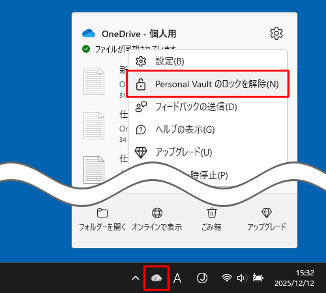Open Wi-Fi network tray icon
Image resolution: width=326 pixels, height=293 pixels.
[227, 278]
